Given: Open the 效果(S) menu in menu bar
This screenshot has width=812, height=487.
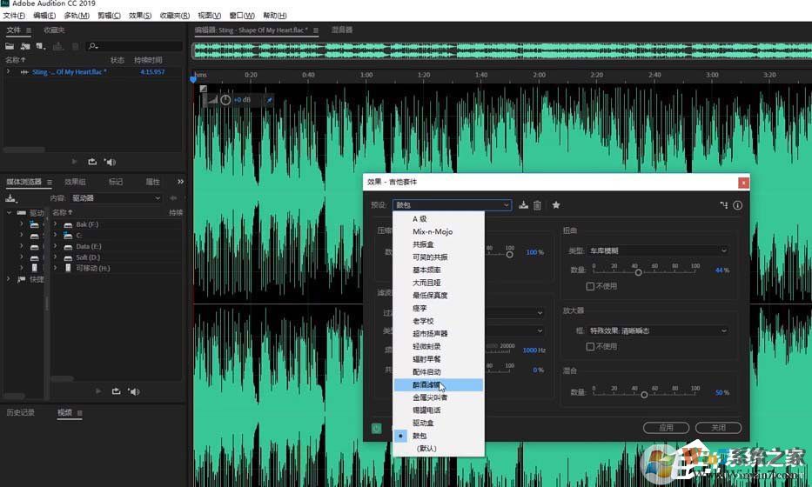Looking at the screenshot, I should [x=139, y=16].
